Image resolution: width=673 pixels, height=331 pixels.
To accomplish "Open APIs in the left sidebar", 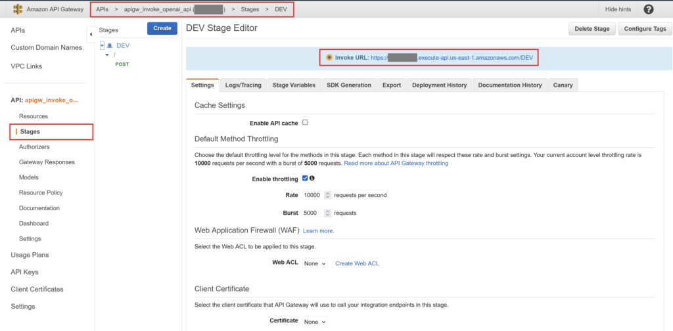I will (x=18, y=30).
